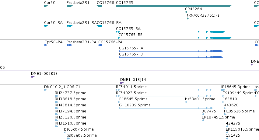
Task: Select feature 151425
Action: pyautogui.click(x=233, y=135)
